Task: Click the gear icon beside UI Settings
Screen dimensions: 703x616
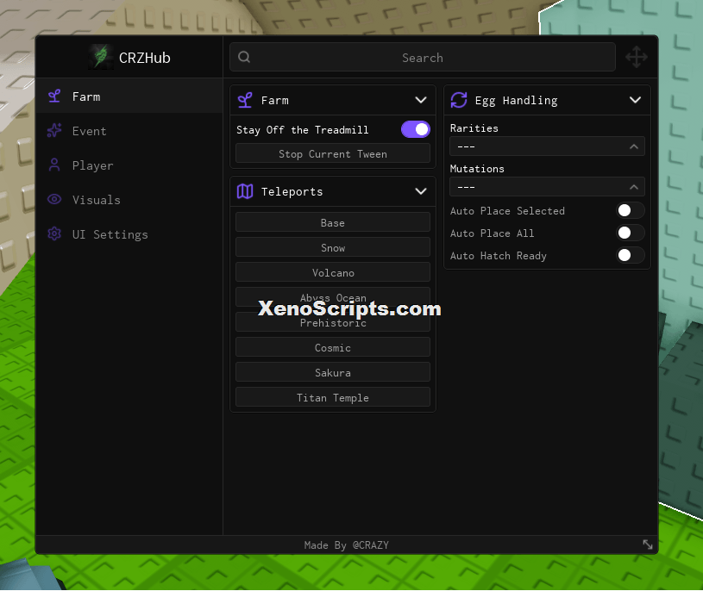Action: tap(54, 233)
